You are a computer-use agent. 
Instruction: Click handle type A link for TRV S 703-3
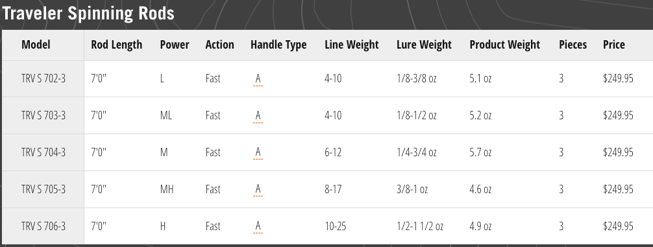(x=258, y=115)
